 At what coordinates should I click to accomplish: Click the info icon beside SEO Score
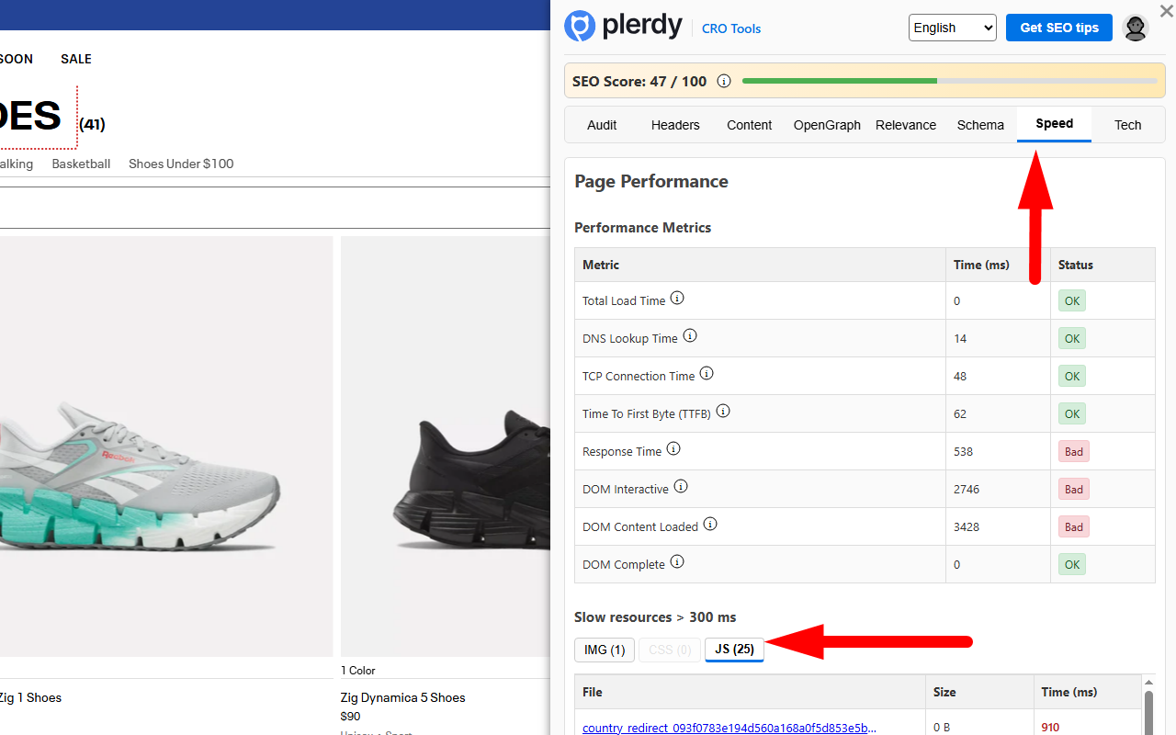(724, 81)
